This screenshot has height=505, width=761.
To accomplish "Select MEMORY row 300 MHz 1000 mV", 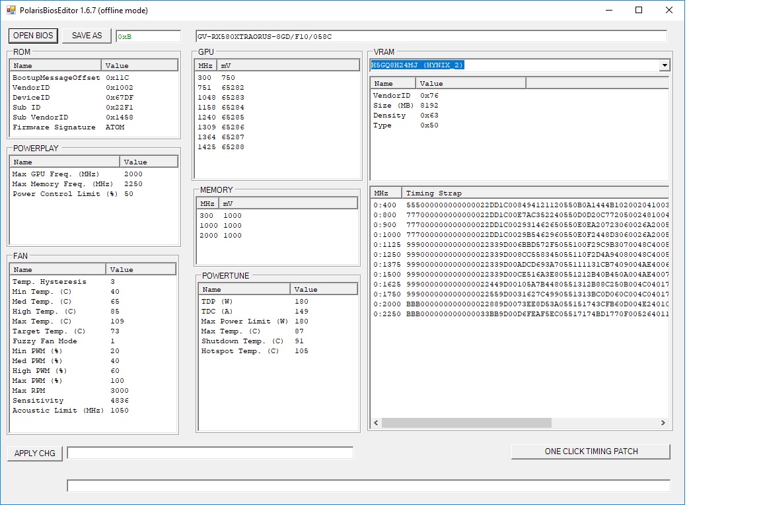I will tap(277, 215).
